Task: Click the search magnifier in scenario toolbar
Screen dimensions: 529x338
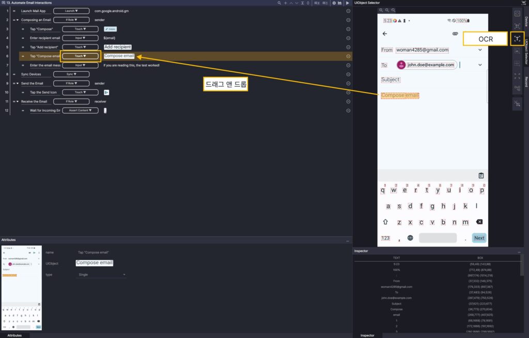Action: coord(279,3)
